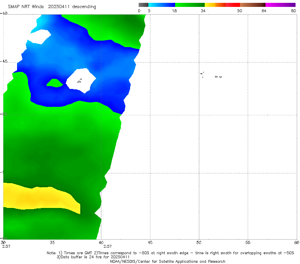Viewport: 300px width, 264px height.
Task: Click the NOAA/NESDIS credit line
Action: pos(167,262)
